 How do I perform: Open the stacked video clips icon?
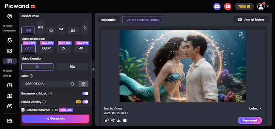(10, 106)
